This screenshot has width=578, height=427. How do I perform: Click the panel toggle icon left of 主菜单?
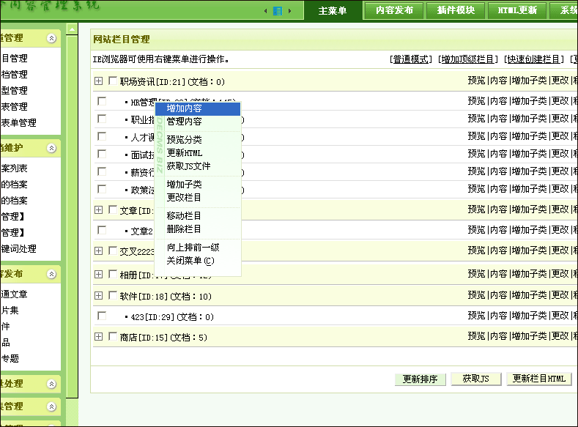click(278, 11)
